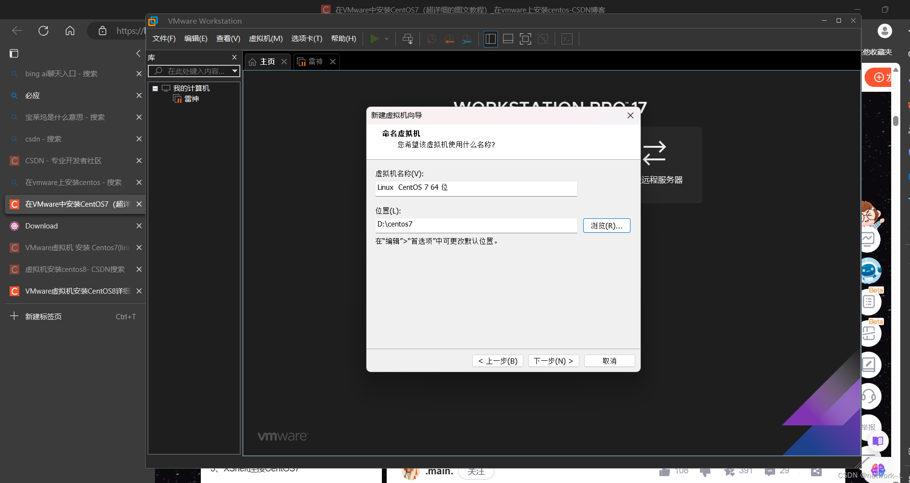The height and width of the screenshot is (483, 910).
Task: Click the 位置 path input field
Action: (x=476, y=225)
